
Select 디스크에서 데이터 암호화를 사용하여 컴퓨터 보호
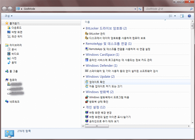click(117, 38)
